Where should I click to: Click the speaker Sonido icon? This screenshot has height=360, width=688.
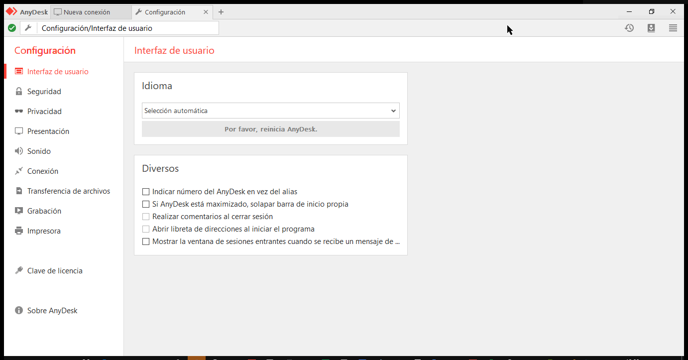[19, 151]
